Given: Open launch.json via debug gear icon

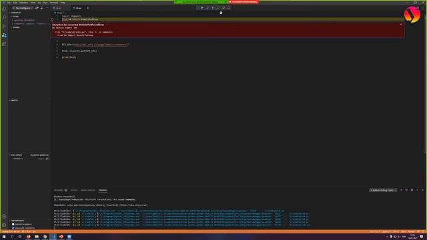Looking at the screenshot, I should 37,8.
